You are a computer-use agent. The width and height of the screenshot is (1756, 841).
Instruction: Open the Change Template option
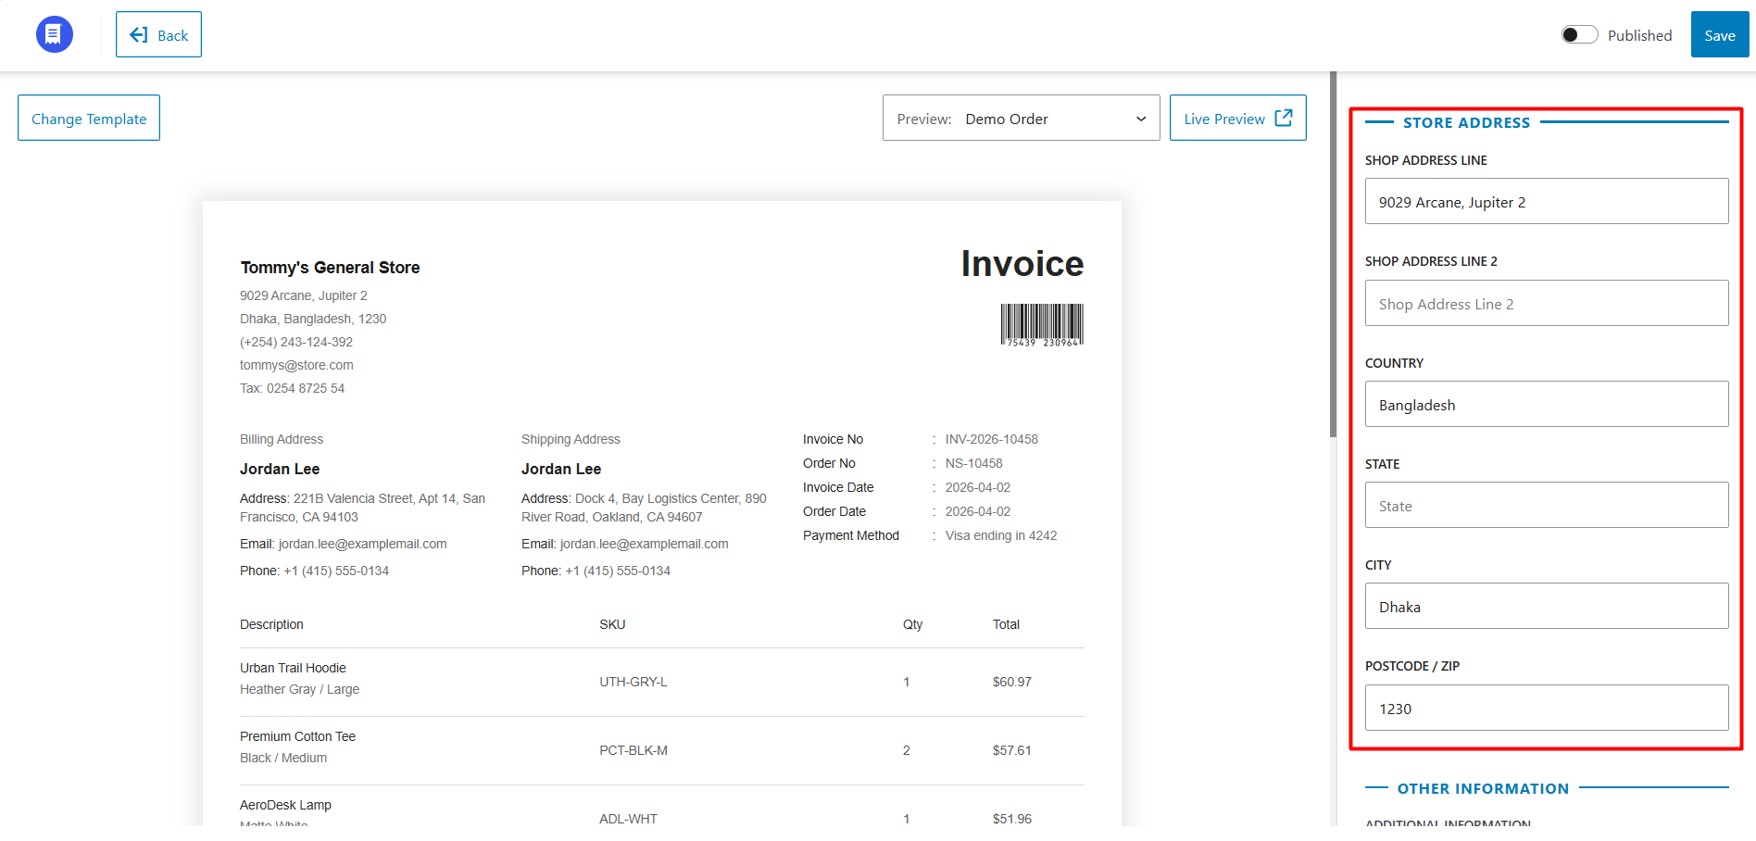[89, 118]
